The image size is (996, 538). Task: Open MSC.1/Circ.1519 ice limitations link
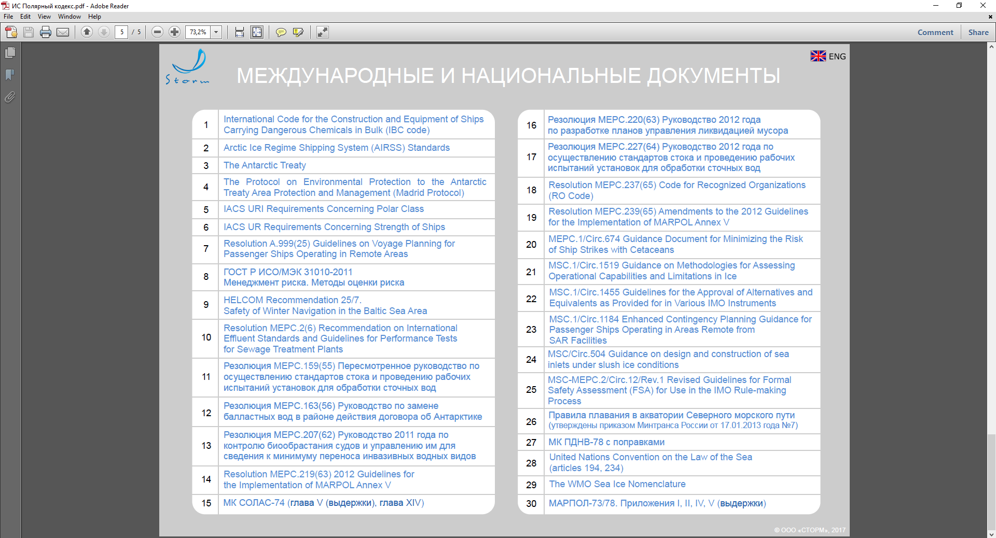[x=671, y=271]
